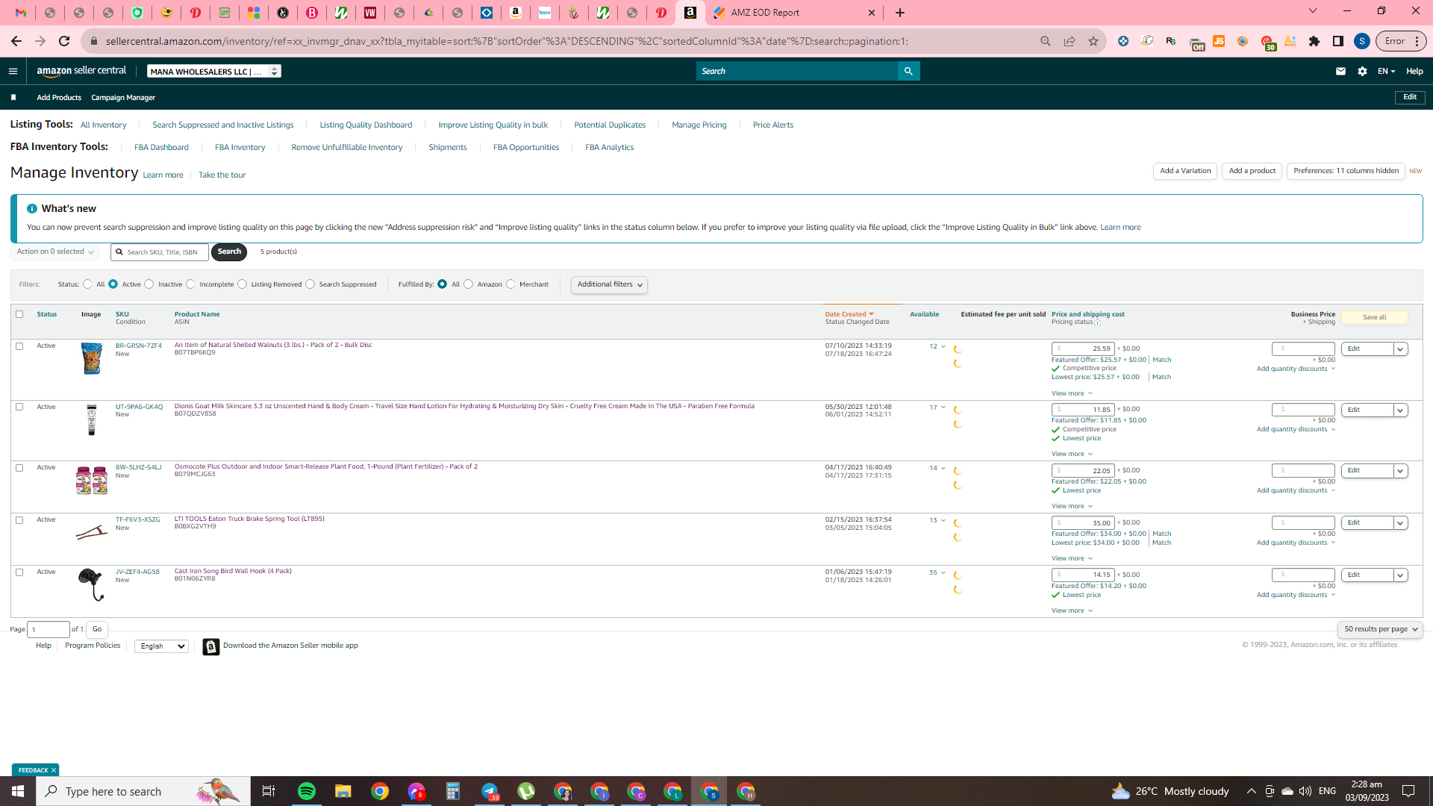
Task: Open the English language dropdown in footer
Action: 161,646
